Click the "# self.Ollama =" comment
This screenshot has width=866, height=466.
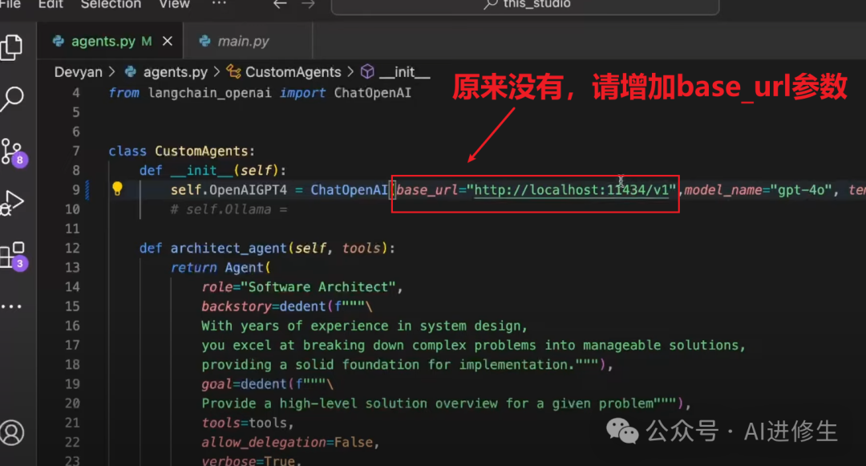[229, 209]
